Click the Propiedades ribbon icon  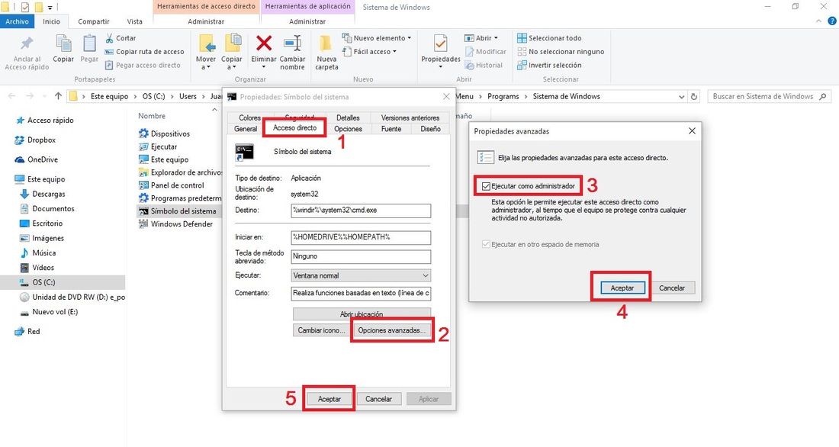[x=440, y=44]
